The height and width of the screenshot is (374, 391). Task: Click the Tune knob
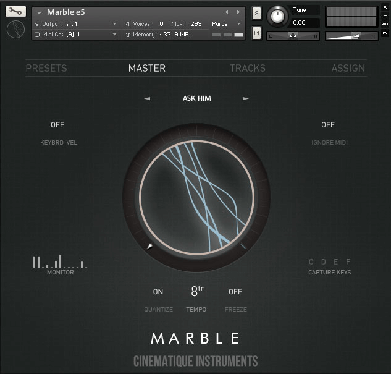[279, 15]
